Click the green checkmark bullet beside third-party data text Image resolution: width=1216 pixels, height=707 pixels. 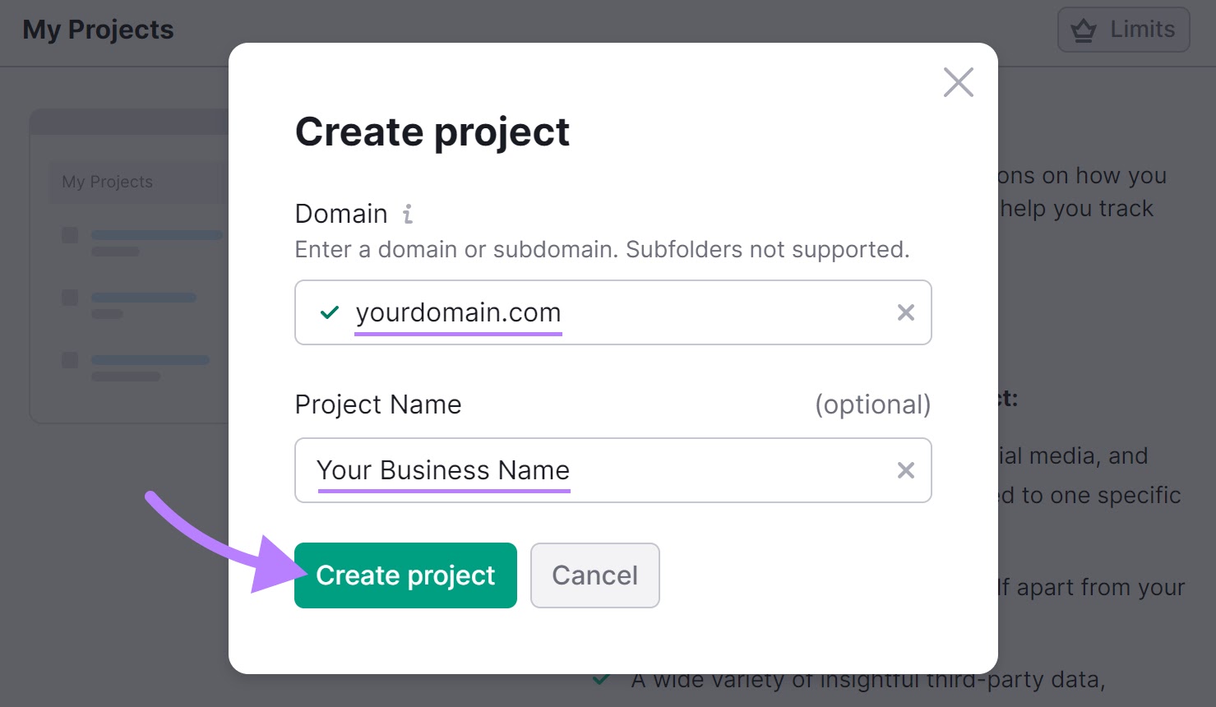coord(599,679)
